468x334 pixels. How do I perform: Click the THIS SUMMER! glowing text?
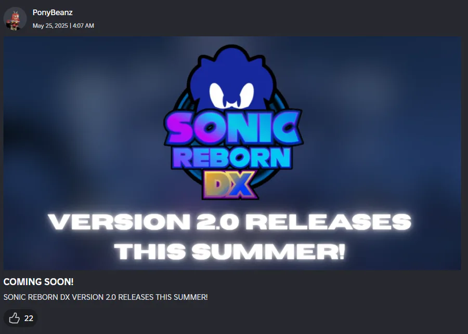tap(229, 251)
